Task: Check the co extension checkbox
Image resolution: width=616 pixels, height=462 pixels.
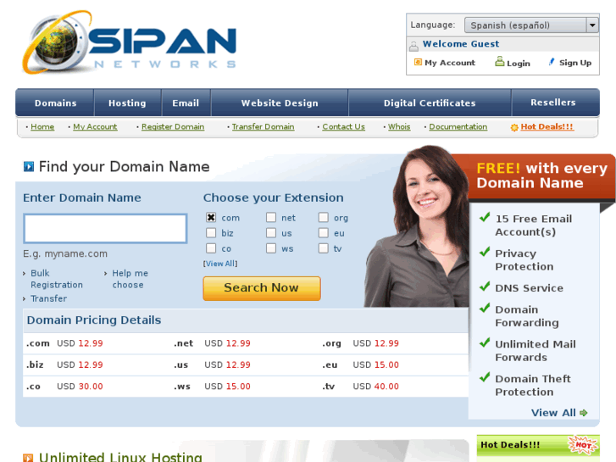Action: [x=211, y=248]
